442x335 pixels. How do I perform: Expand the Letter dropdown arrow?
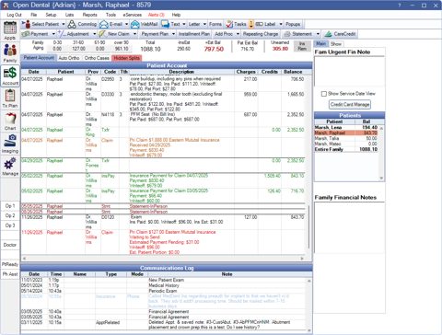point(204,24)
